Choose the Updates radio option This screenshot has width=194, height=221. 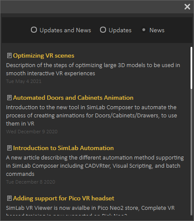(x=103, y=30)
